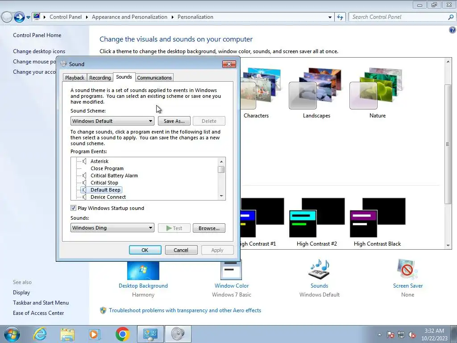
Task: Switch to Sound taskbar item
Action: (x=178, y=334)
